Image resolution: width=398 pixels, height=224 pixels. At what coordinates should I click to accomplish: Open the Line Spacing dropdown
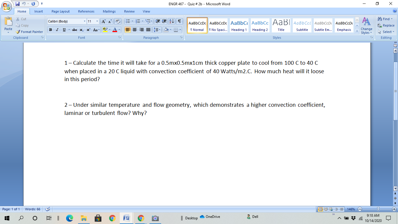157,29
